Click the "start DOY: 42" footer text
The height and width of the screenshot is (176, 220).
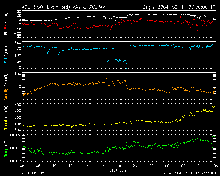pyautogui.click(x=33, y=173)
